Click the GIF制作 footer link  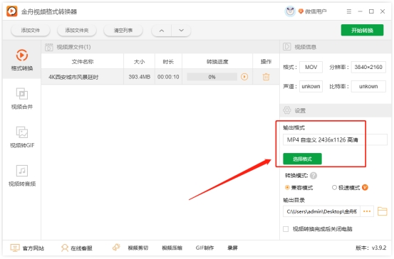point(204,248)
